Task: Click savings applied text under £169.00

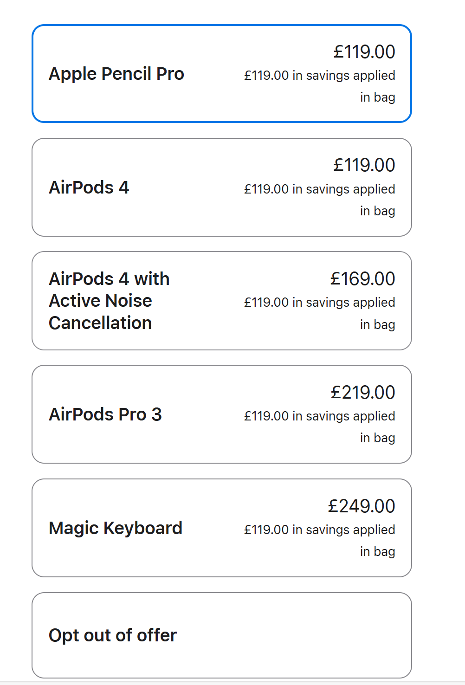Action: click(320, 303)
